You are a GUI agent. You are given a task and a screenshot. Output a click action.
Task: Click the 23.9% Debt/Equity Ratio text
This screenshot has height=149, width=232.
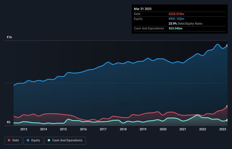(x=185, y=24)
